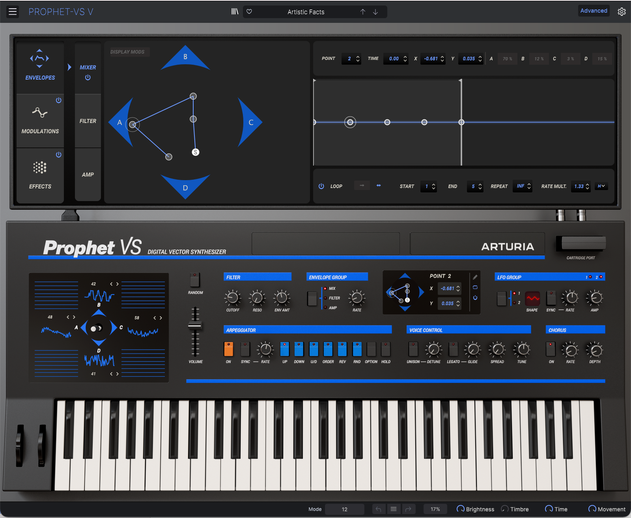Open the Mixer envelope tab
Image resolution: width=631 pixels, height=518 pixels.
tap(88, 68)
